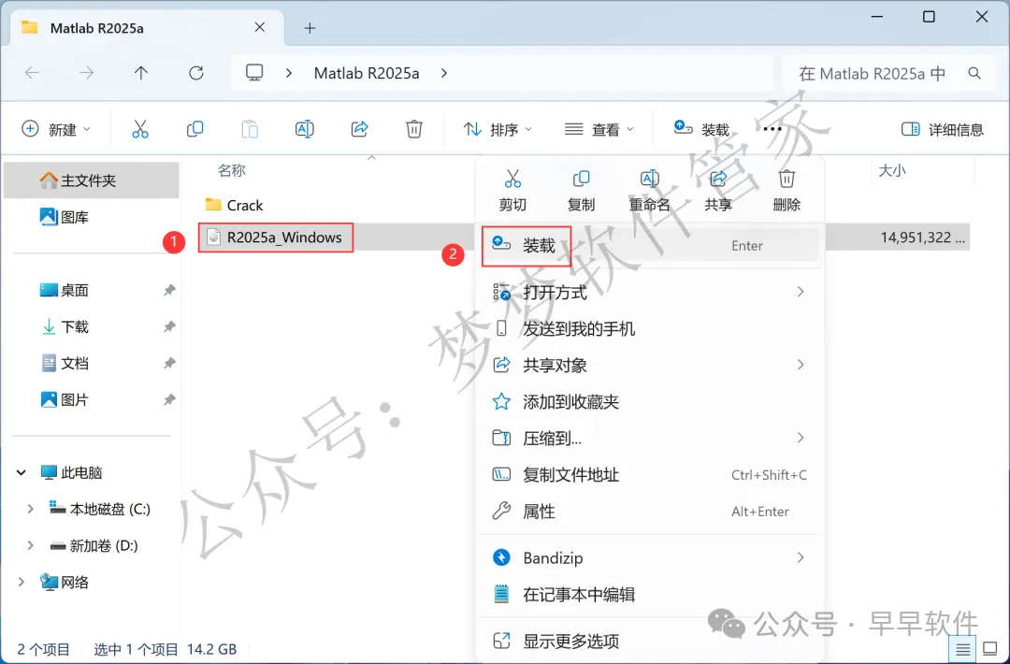The width and height of the screenshot is (1010, 664).
Task: Collapse the 此电脑 tree node
Action: click(22, 472)
